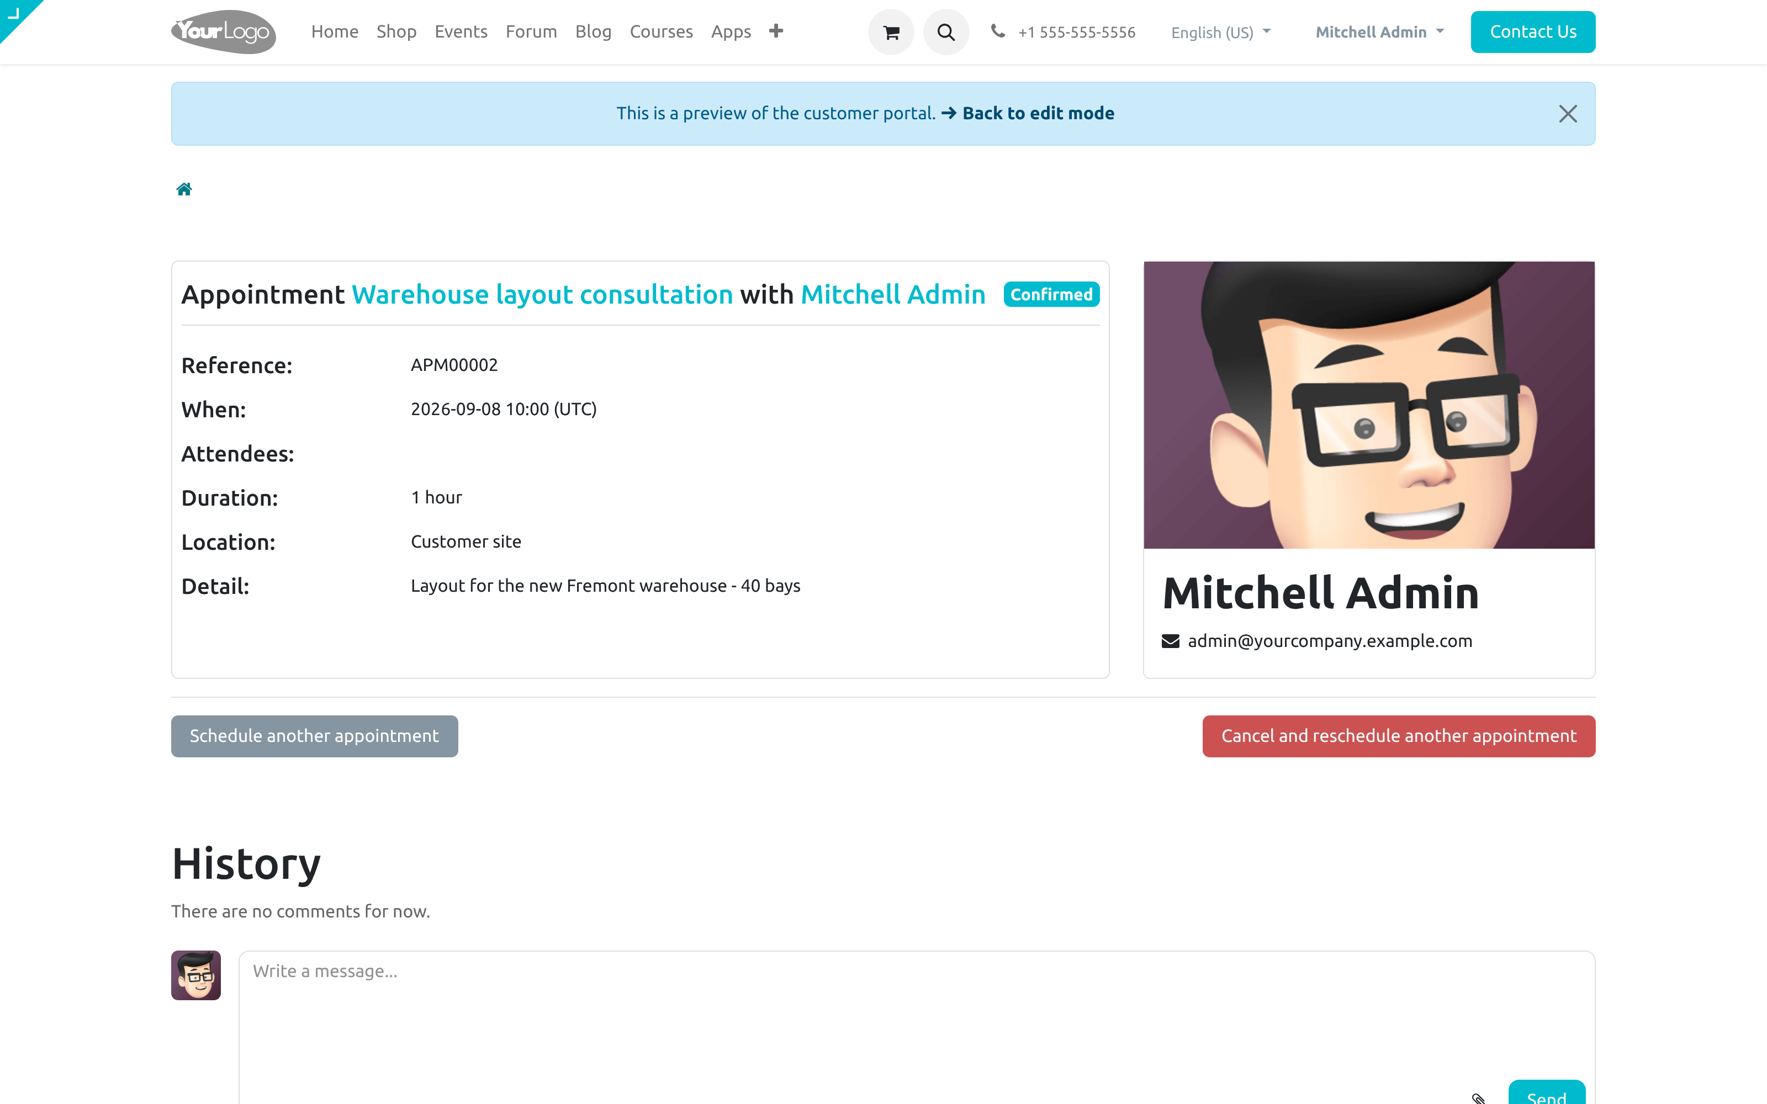Open the Shop menu item

click(x=396, y=31)
